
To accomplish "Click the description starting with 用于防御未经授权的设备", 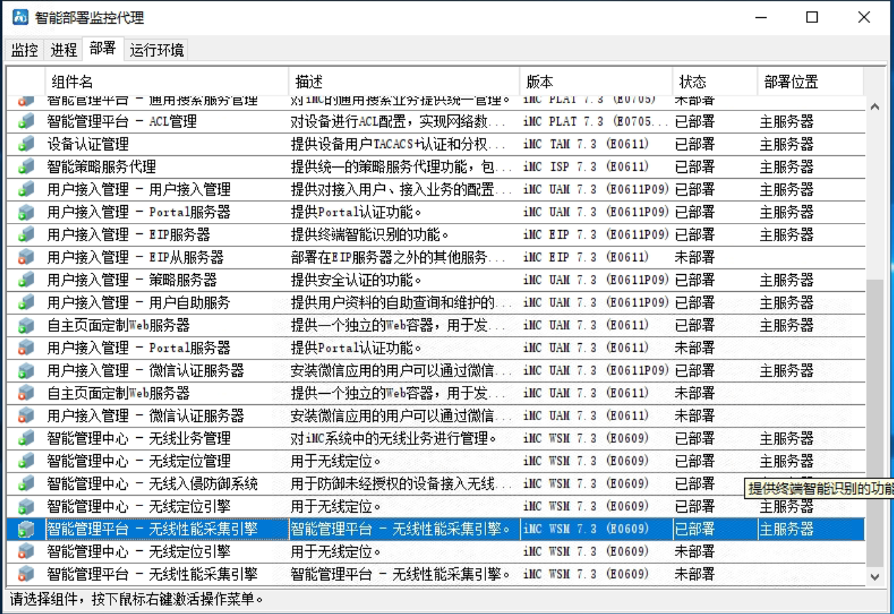I will pos(401,484).
